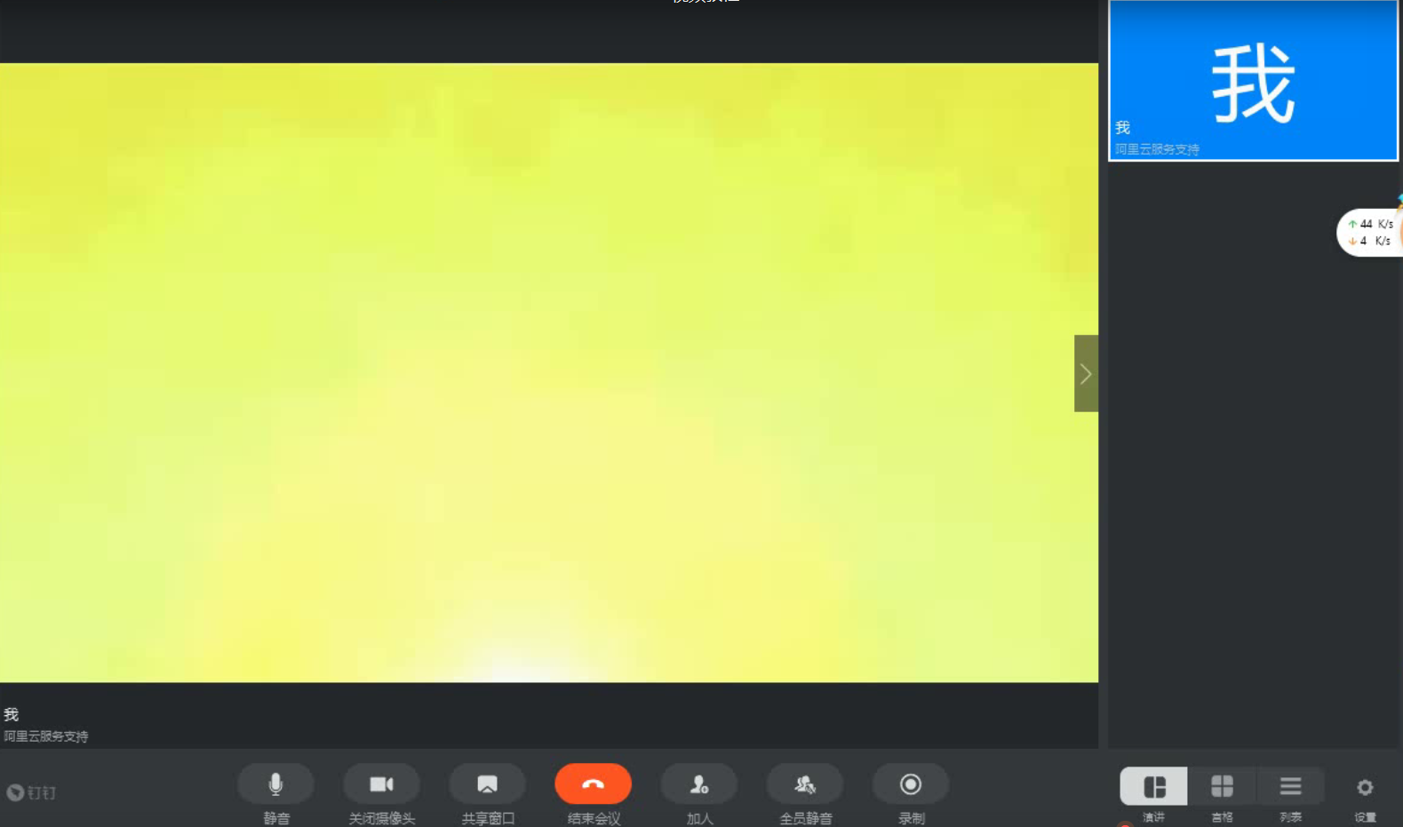Screen dimensions: 1403x827
Task: Click the 4 K/s download speed indicator
Action: [1370, 241]
